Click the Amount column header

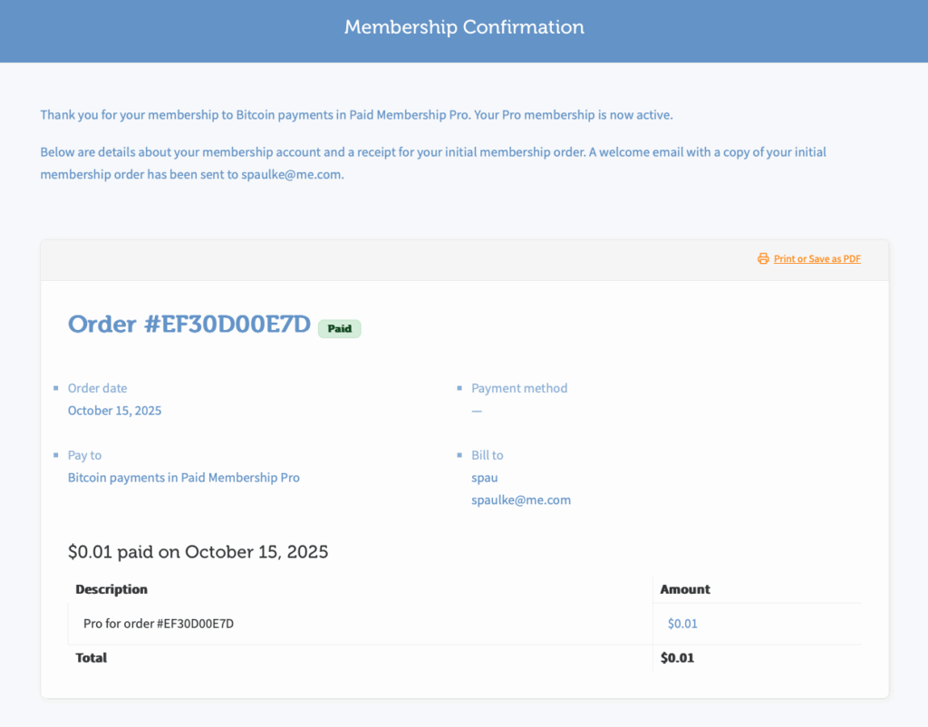point(685,589)
